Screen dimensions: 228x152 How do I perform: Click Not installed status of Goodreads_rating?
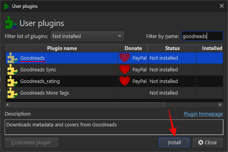pyautogui.click(x=164, y=81)
